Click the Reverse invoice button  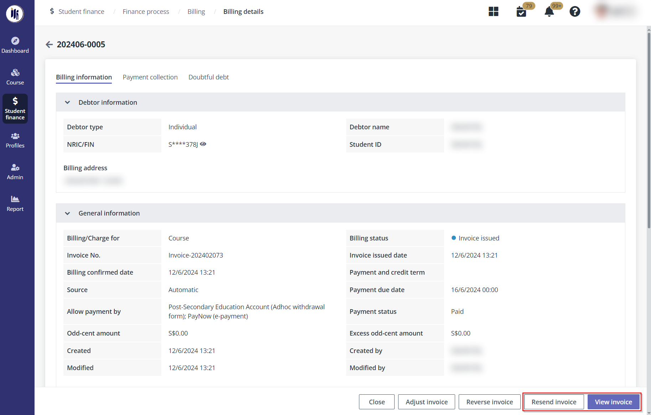click(x=490, y=402)
